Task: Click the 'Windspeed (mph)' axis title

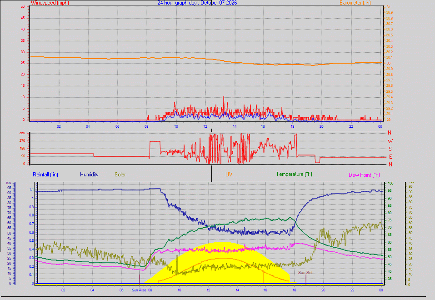Action: [50, 3]
